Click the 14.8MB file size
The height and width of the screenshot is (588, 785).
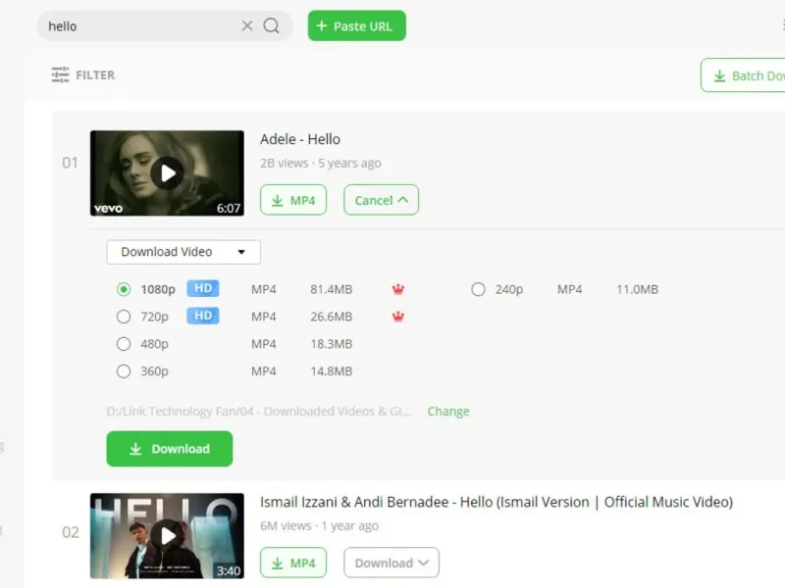[332, 371]
